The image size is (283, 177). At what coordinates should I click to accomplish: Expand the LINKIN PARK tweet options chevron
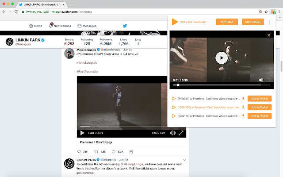(x=184, y=160)
